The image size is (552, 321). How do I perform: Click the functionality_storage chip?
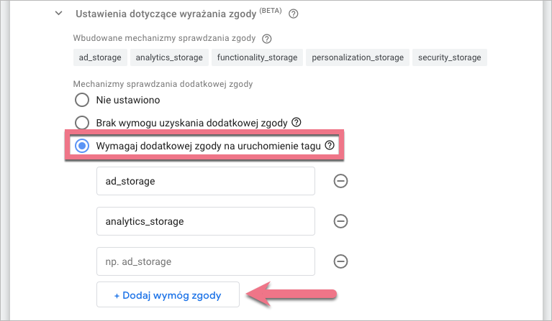pyautogui.click(x=256, y=57)
